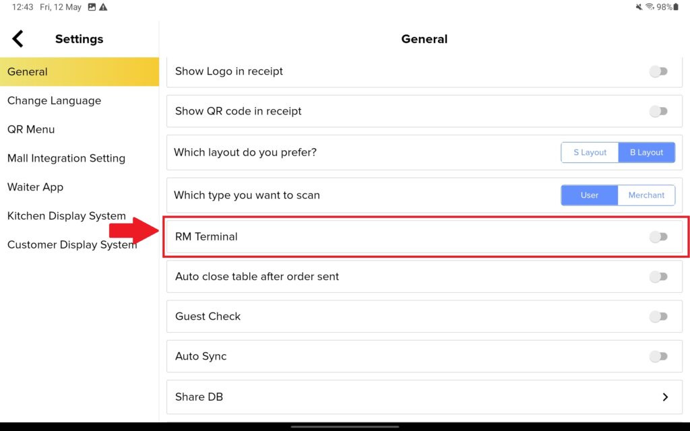Tap the mute icon in status bar
This screenshot has width=690, height=431.
pyautogui.click(x=639, y=7)
